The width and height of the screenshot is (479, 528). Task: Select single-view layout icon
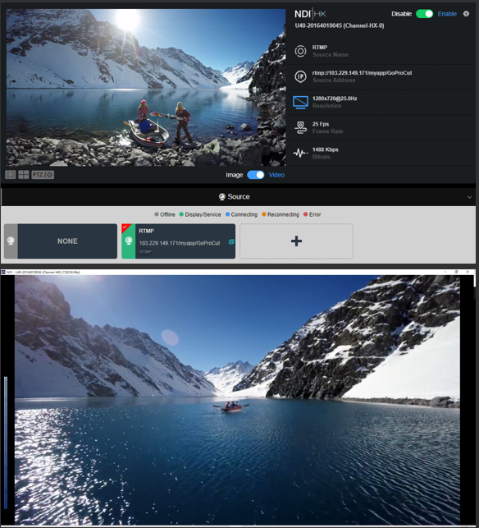coord(10,174)
